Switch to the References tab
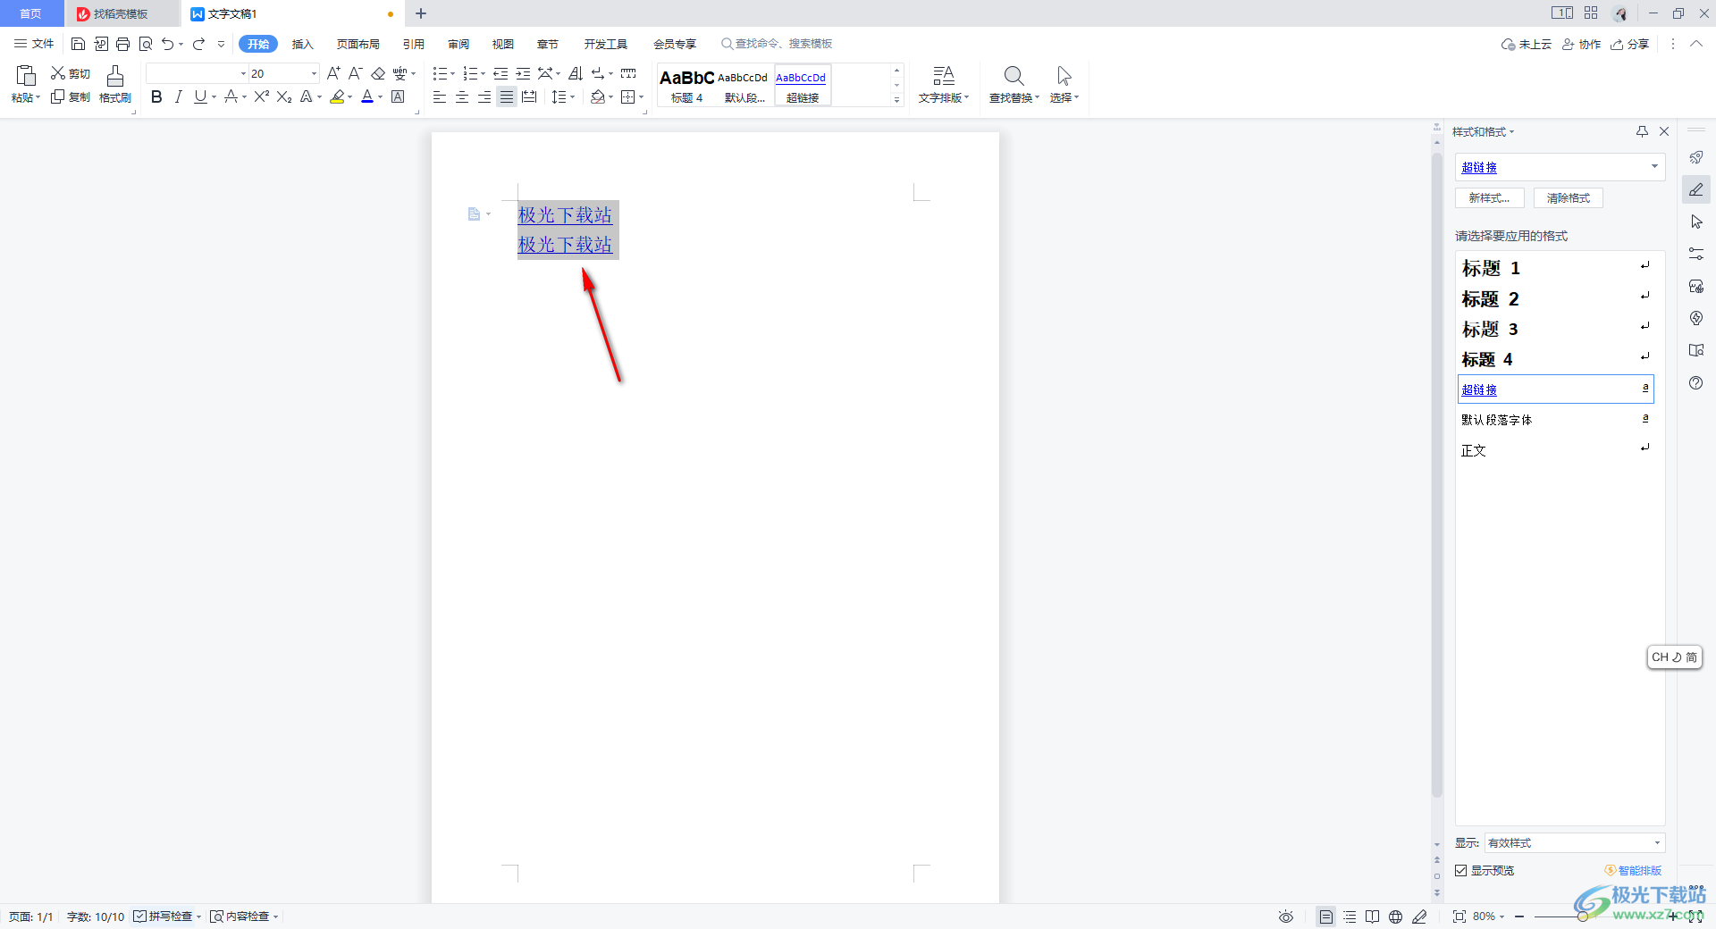 [x=414, y=44]
